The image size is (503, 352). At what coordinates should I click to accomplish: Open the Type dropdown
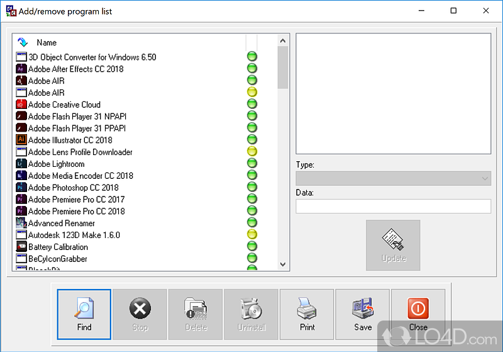[394, 178]
